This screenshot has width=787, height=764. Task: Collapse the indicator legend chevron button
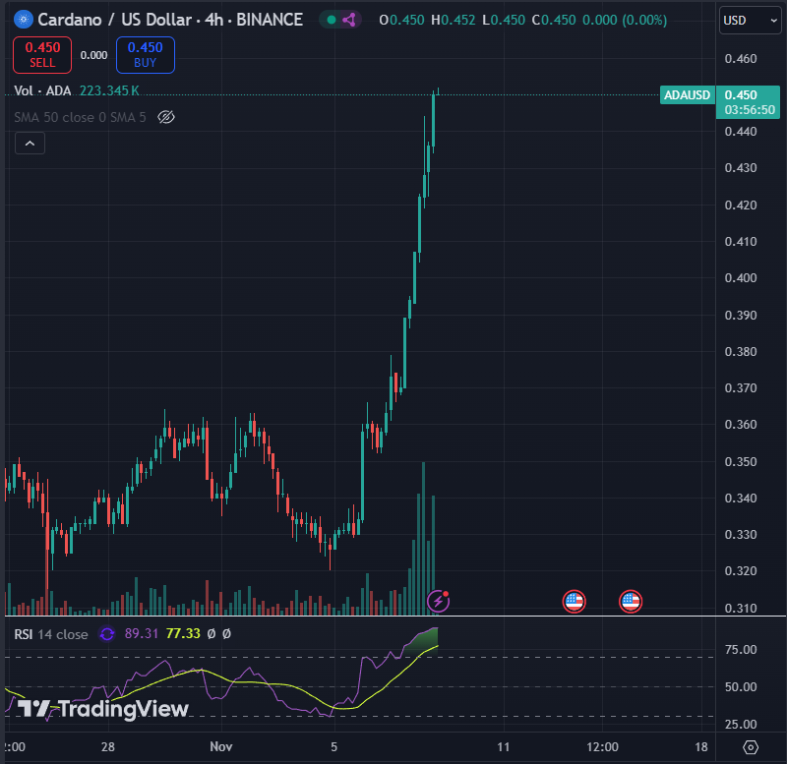click(x=30, y=144)
